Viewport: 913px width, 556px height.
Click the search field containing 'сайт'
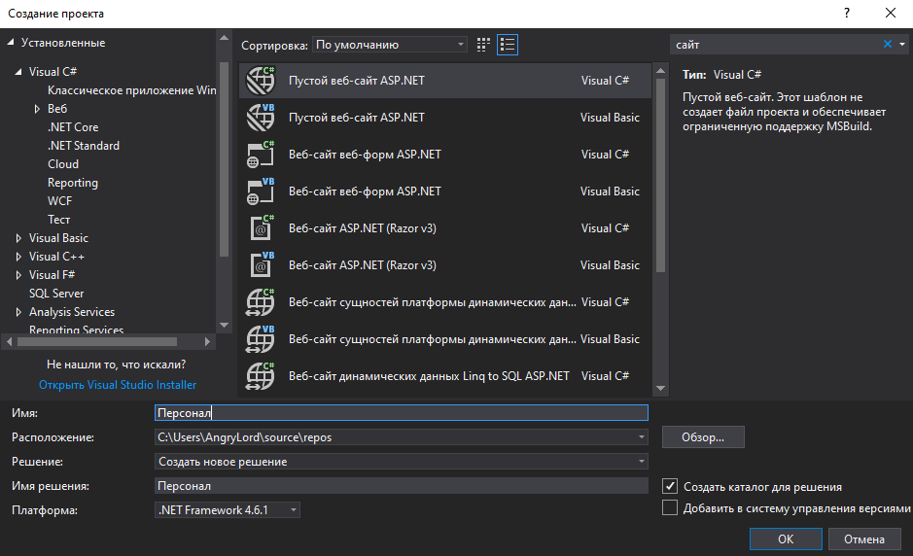777,45
